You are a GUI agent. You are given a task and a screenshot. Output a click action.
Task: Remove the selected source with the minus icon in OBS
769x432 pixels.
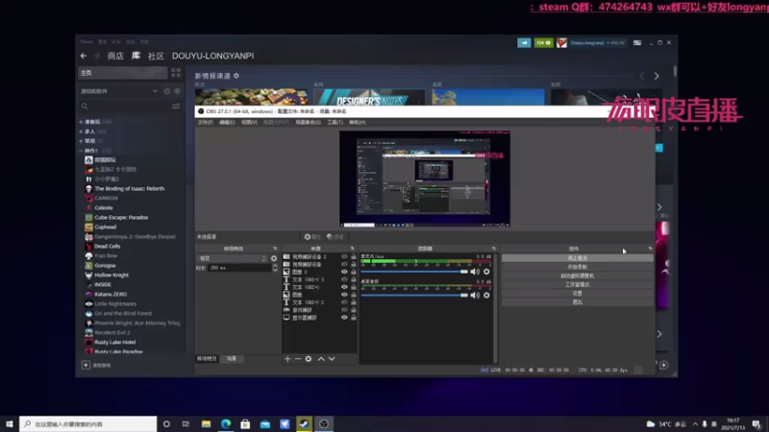pyautogui.click(x=298, y=359)
